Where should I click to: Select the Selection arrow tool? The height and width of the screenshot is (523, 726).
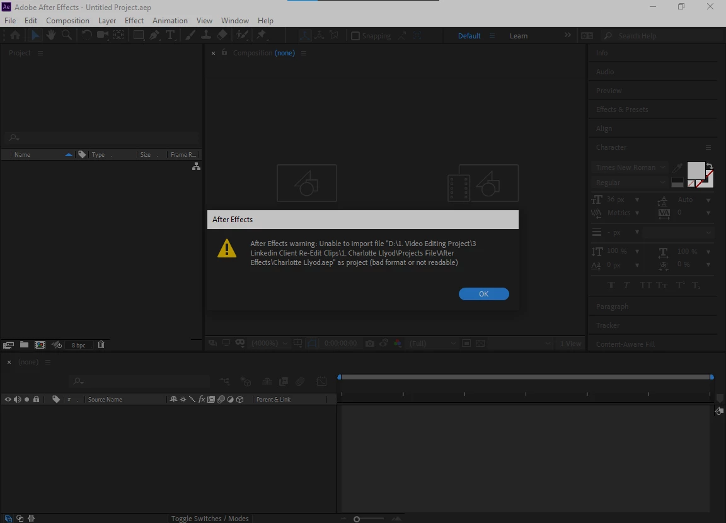(35, 35)
